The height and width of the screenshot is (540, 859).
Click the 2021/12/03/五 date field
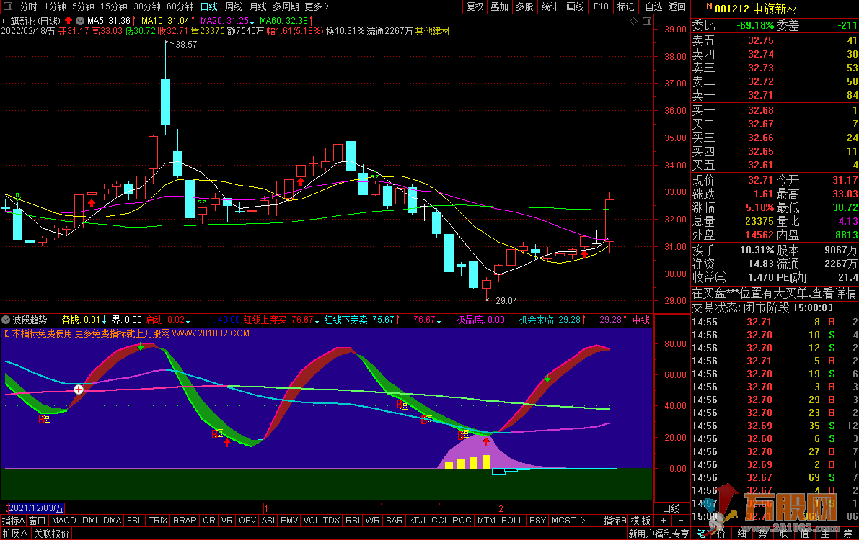click(36, 508)
